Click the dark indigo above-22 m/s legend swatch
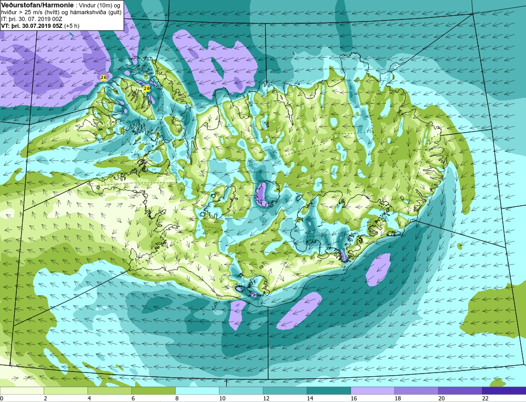This screenshot has height=402, width=526. (504, 390)
